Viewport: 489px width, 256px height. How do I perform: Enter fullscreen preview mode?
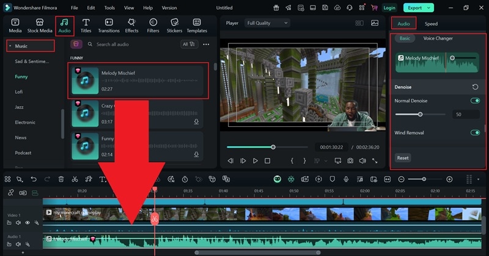point(375,161)
